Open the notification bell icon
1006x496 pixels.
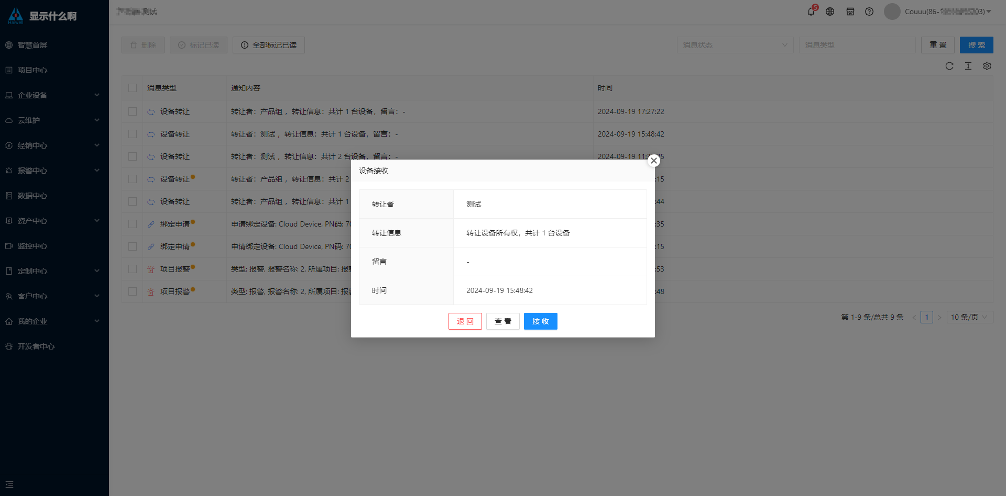click(811, 12)
